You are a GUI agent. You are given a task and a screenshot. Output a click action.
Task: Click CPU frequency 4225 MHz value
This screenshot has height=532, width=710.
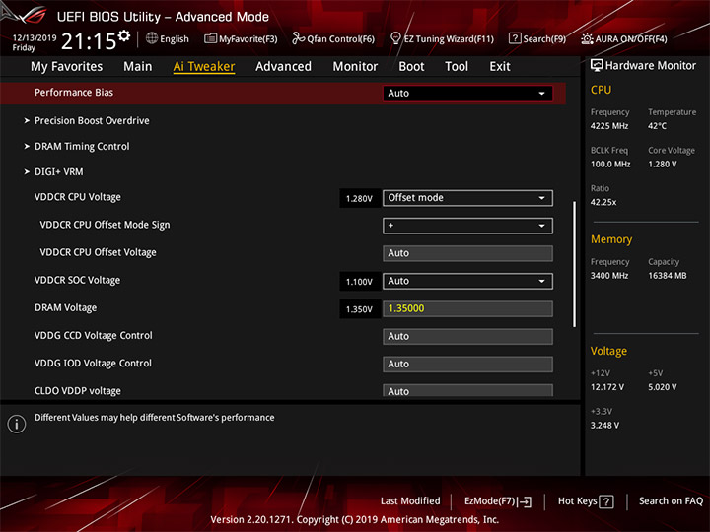point(609,126)
